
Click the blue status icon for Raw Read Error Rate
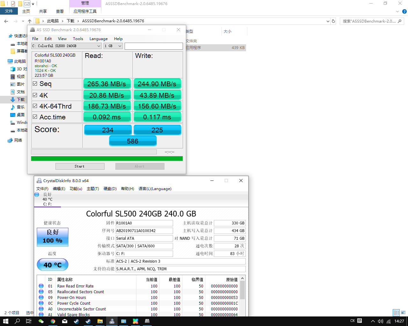[x=41, y=286]
